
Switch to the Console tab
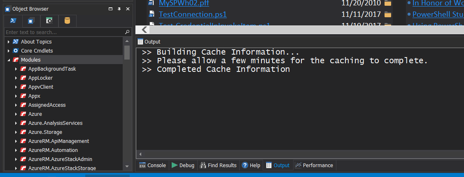[153, 165]
